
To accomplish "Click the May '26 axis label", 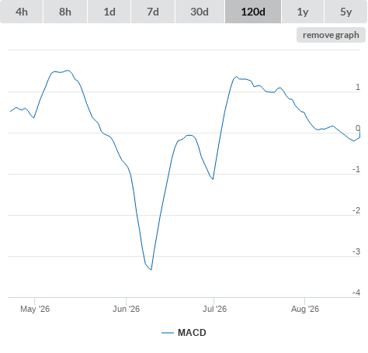I will pos(35,309).
